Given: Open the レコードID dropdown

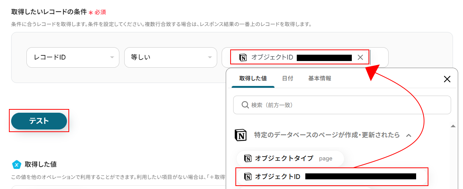Looking at the screenshot, I should click(x=73, y=58).
